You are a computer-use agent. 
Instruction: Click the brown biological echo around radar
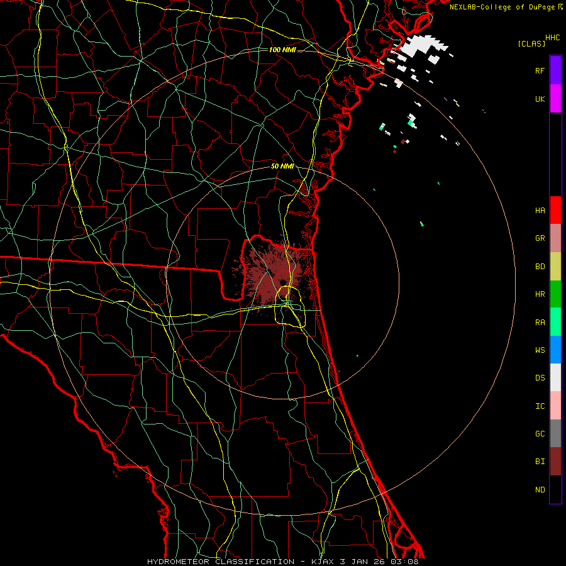point(275,275)
